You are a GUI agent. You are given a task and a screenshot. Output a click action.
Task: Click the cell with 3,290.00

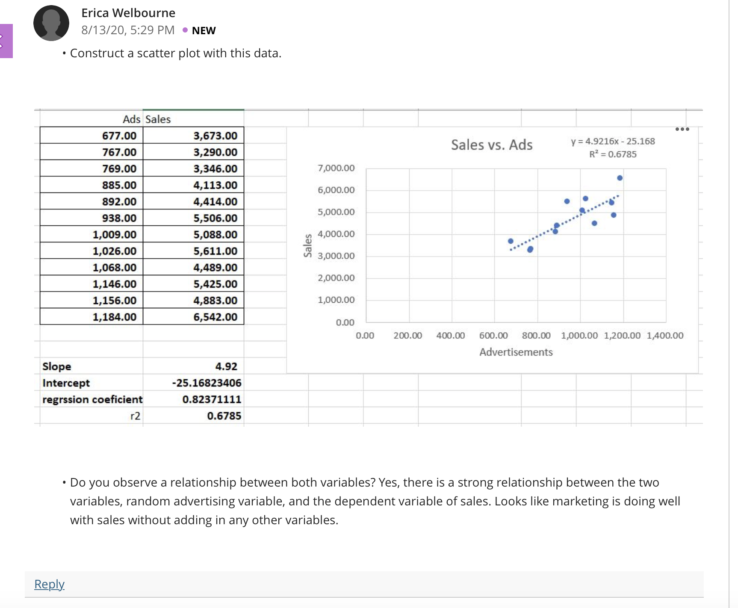coord(193,152)
